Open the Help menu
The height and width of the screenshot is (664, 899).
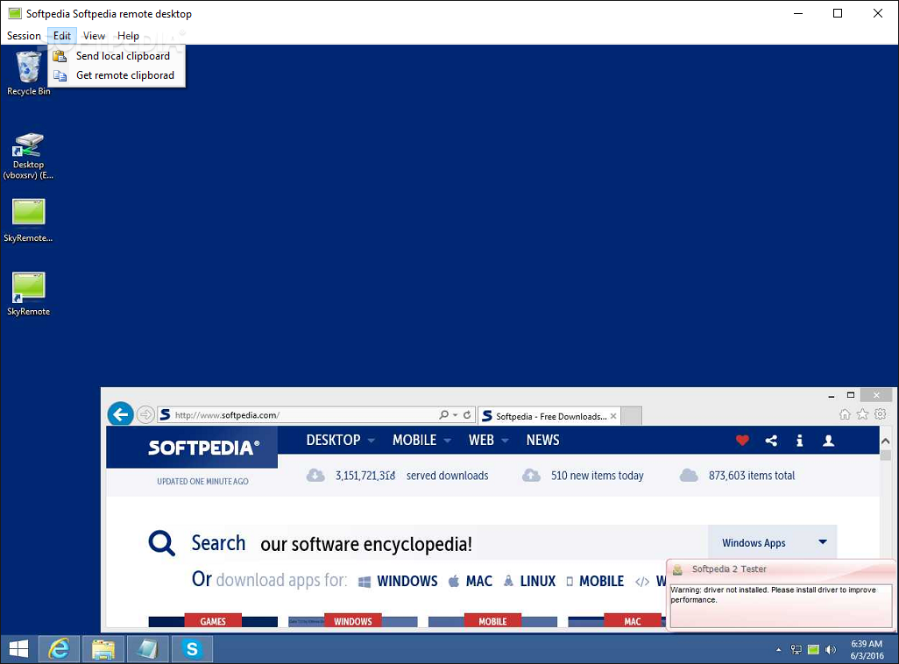[128, 36]
